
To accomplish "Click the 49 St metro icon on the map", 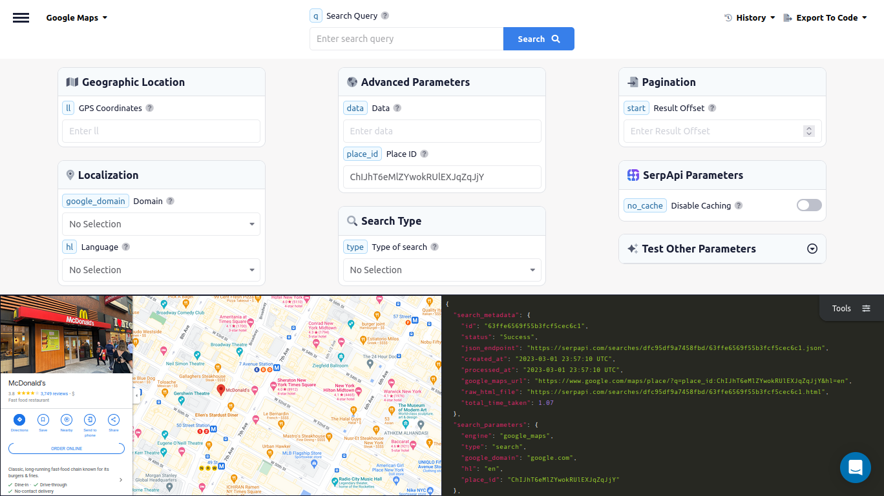I will [223, 466].
